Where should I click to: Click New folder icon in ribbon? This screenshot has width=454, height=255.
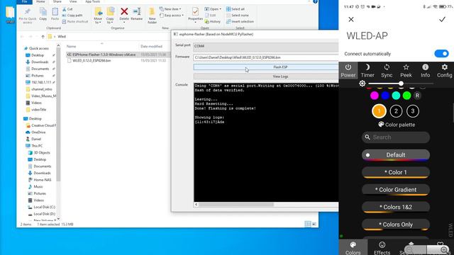(x=152, y=16)
